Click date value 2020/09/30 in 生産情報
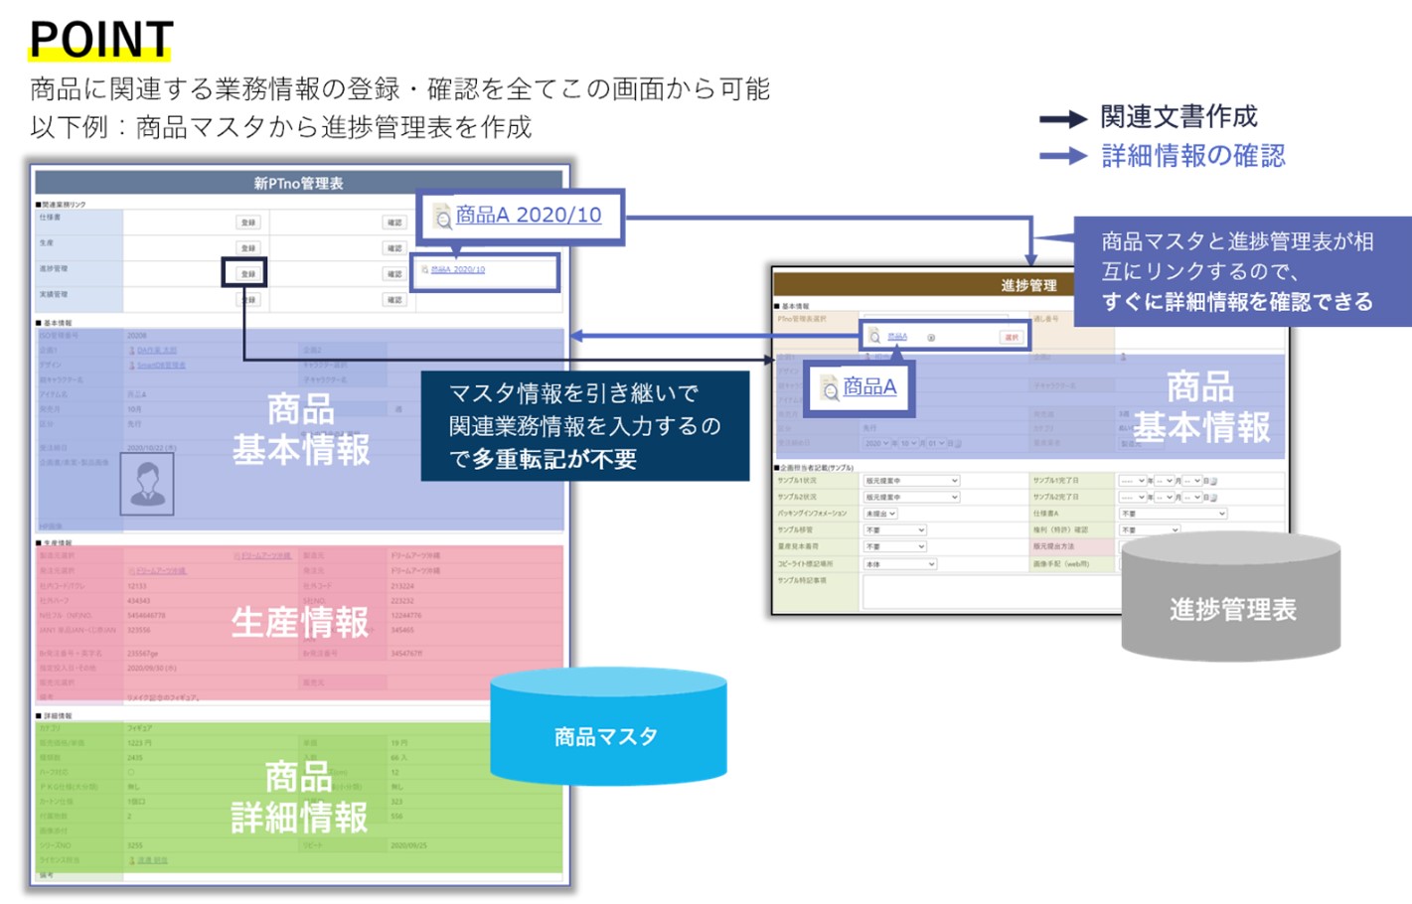This screenshot has height=904, width=1412. pos(152,668)
